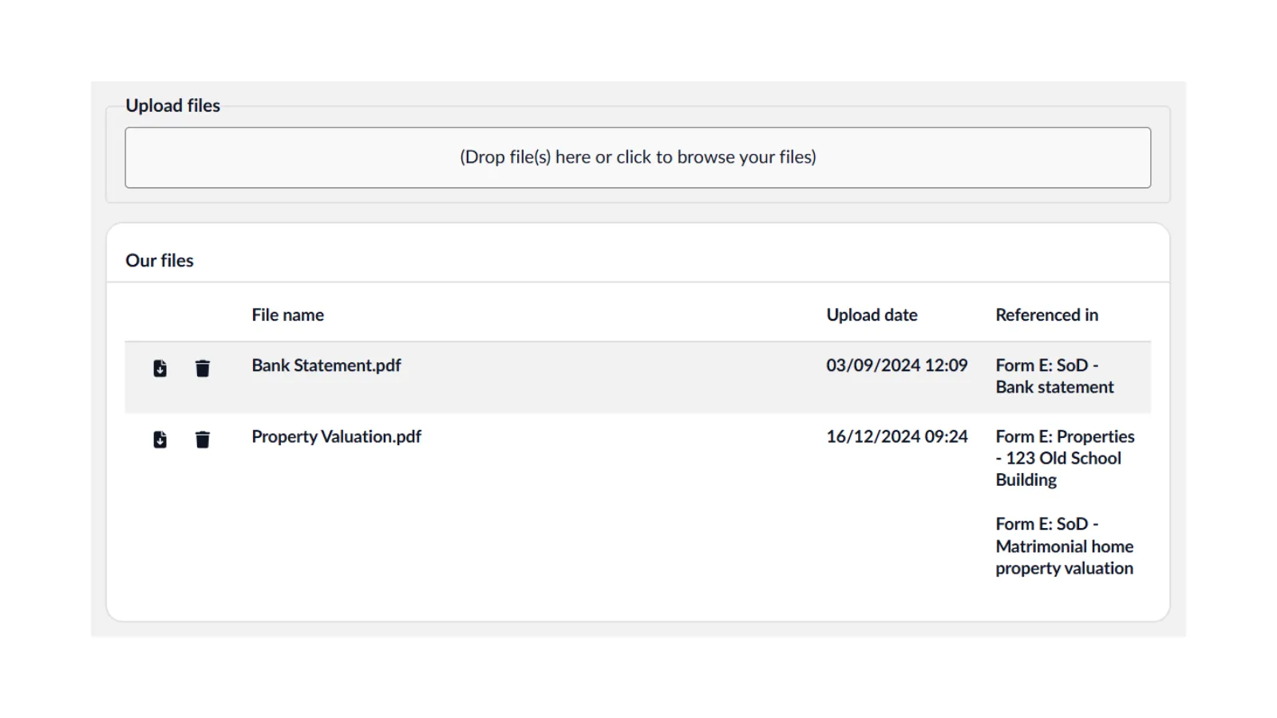Open SoD Matrimonial home property valuation reference
Screen dimensions: 1277x718
click(x=1064, y=546)
